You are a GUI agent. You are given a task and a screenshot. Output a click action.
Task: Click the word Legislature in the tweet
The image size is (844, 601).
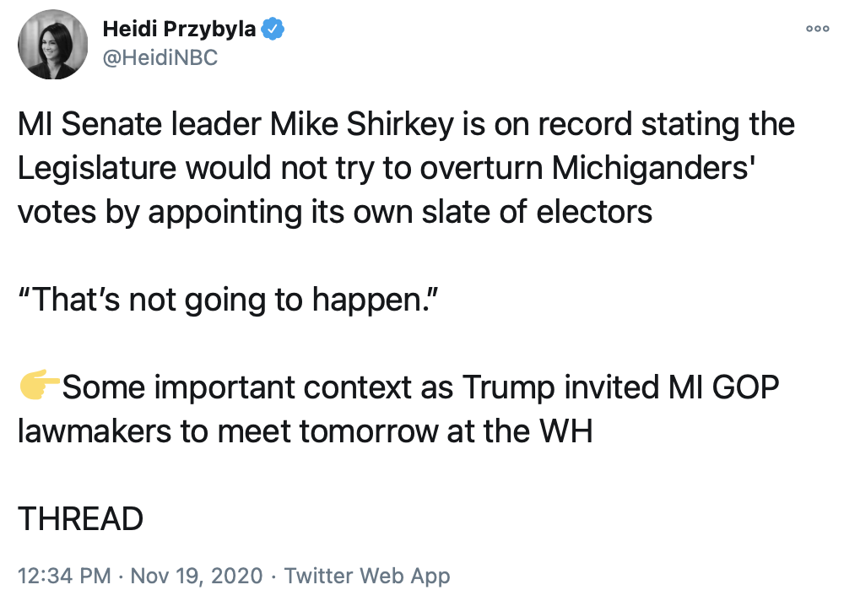coord(98,168)
